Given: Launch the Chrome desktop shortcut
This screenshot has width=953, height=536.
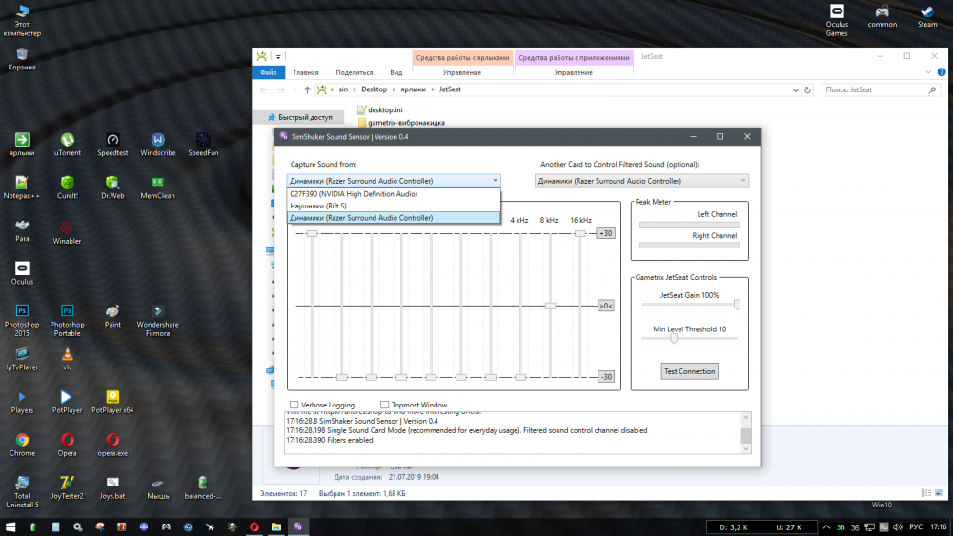Looking at the screenshot, I should pyautogui.click(x=22, y=440).
